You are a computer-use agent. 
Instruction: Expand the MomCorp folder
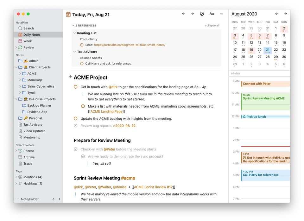click(x=20, y=80)
